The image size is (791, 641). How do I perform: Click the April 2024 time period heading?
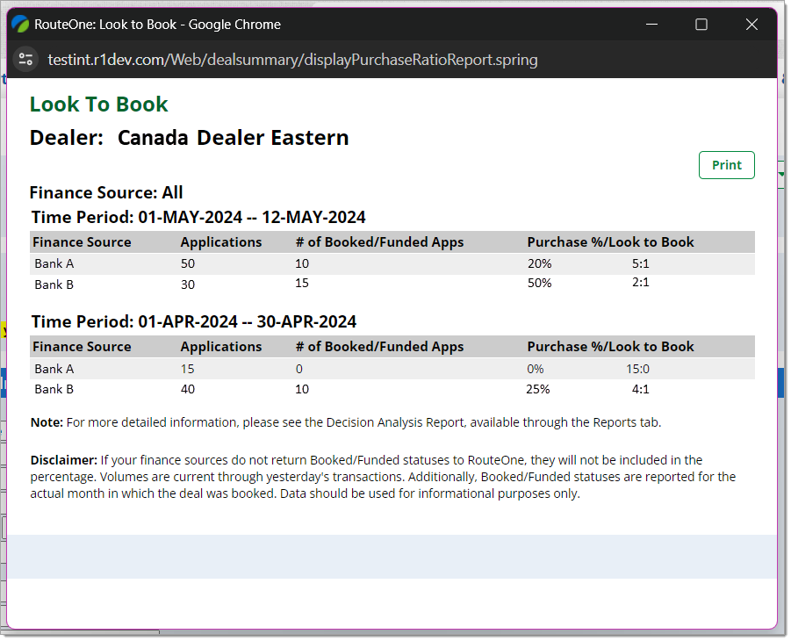tap(194, 321)
